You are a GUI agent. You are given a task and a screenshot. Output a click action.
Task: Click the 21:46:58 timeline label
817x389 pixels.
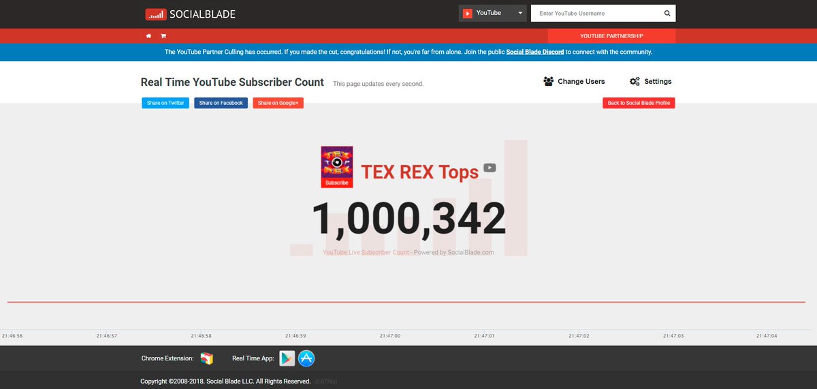point(201,336)
